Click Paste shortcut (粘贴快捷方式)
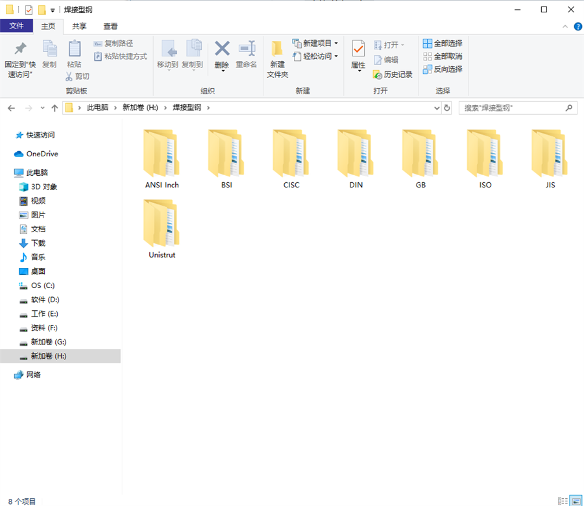This screenshot has height=506, width=584. point(120,56)
